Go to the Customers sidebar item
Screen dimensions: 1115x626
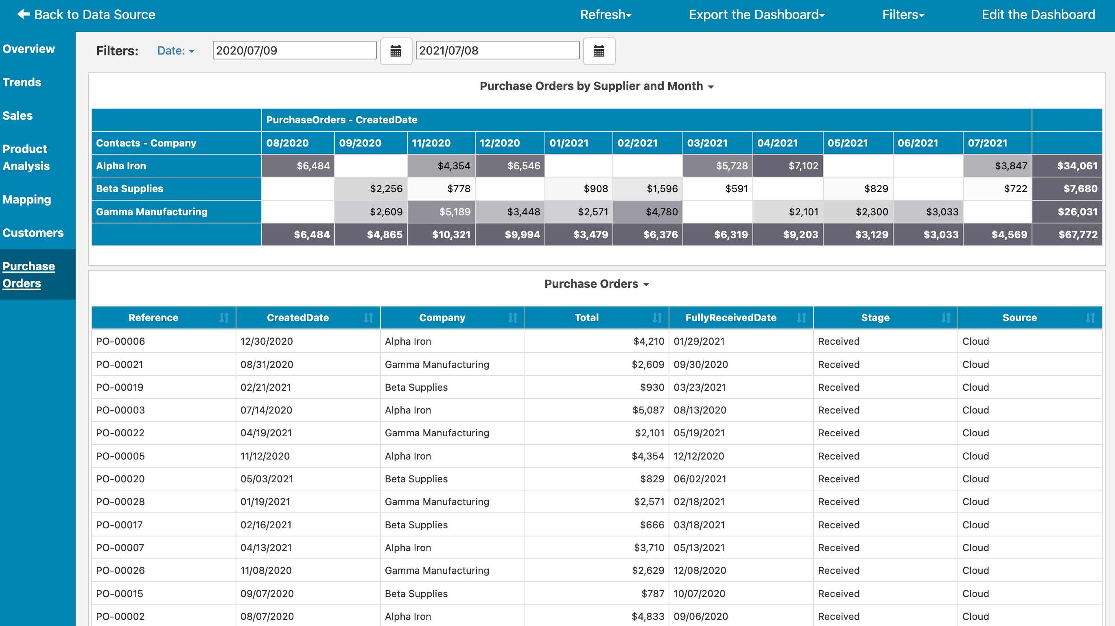33,233
